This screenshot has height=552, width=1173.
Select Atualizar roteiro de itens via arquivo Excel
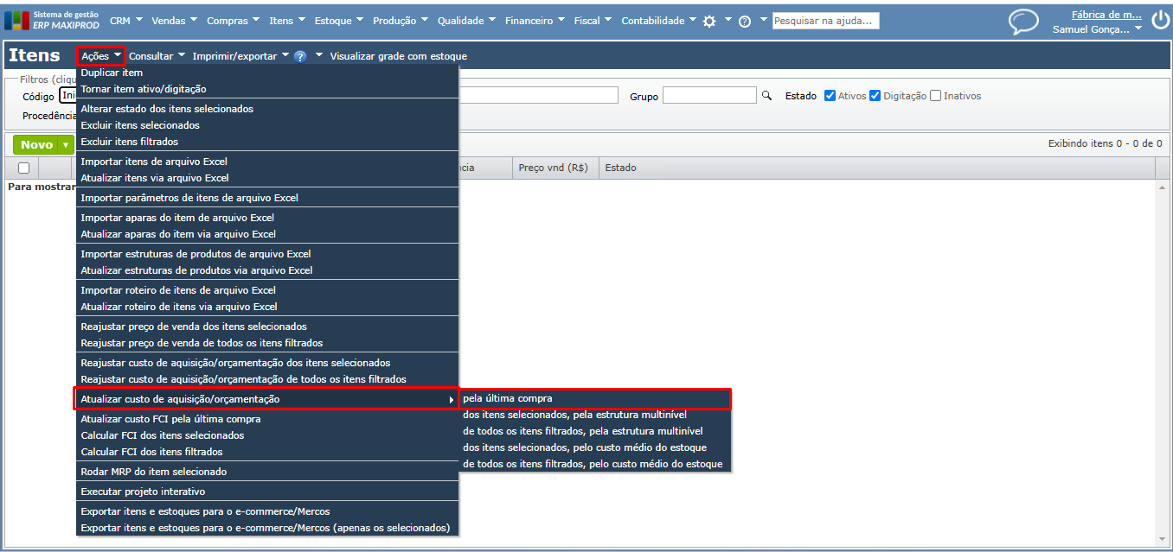click(x=267, y=307)
